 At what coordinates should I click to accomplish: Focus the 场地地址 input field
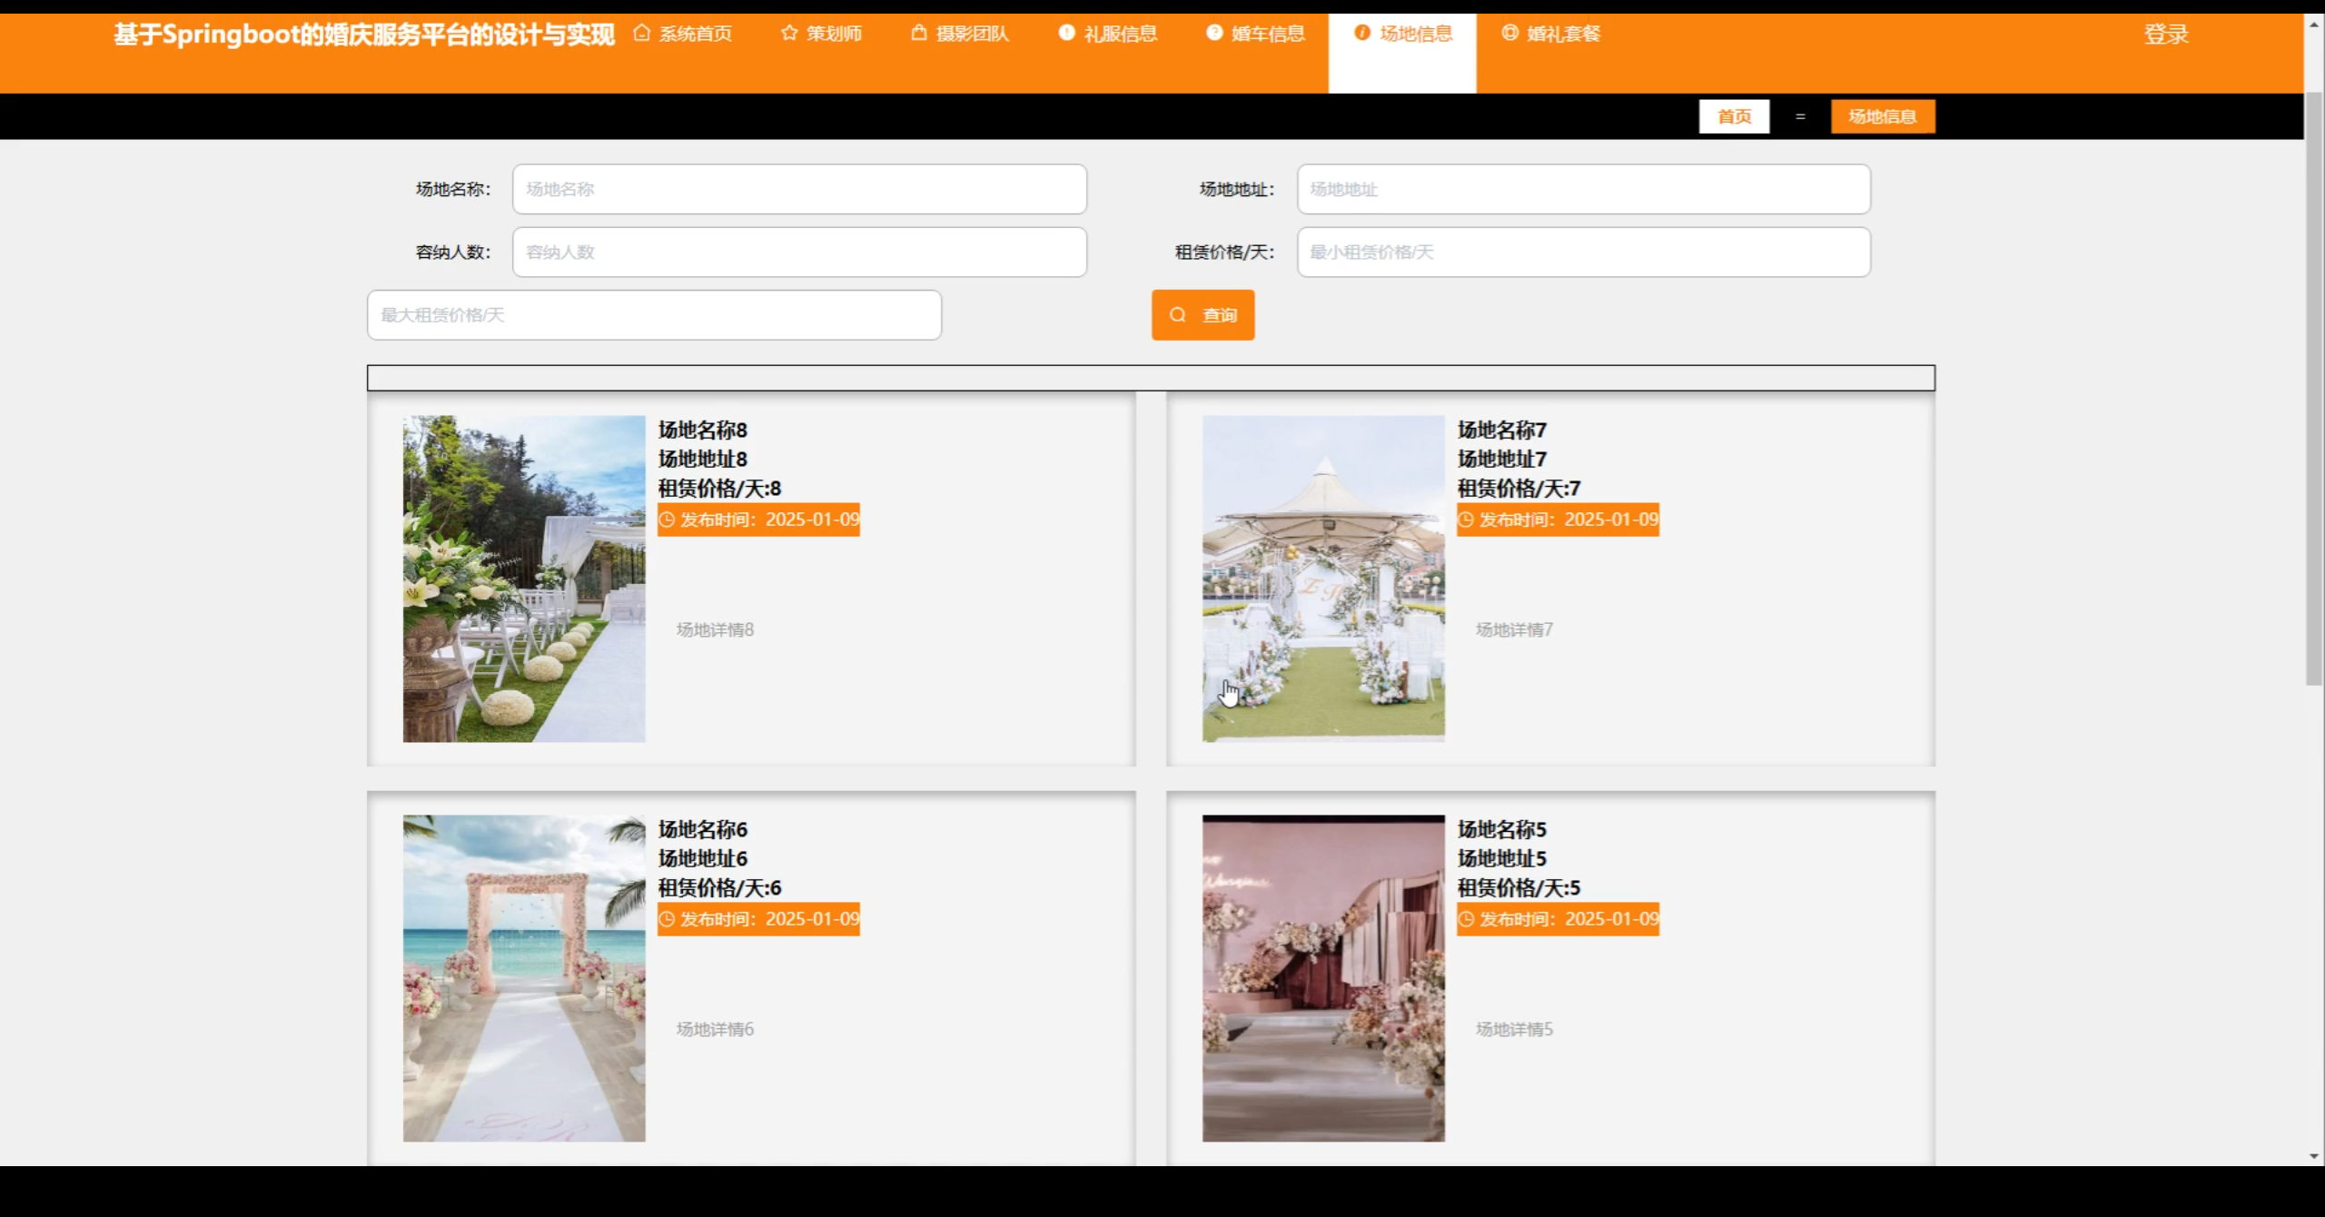tap(1583, 189)
